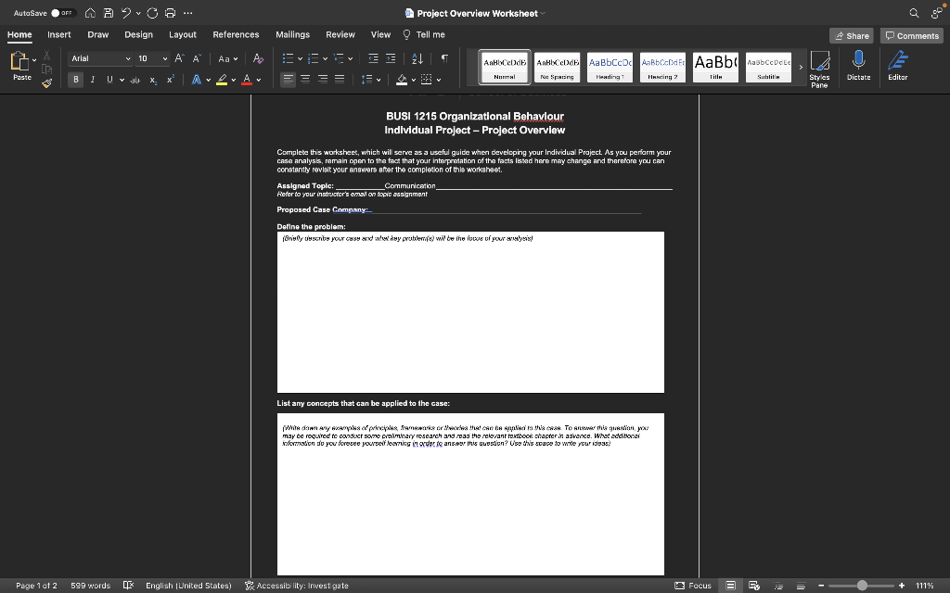This screenshot has width=950, height=593.
Task: Click the Home icon in title bar
Action: 90,13
